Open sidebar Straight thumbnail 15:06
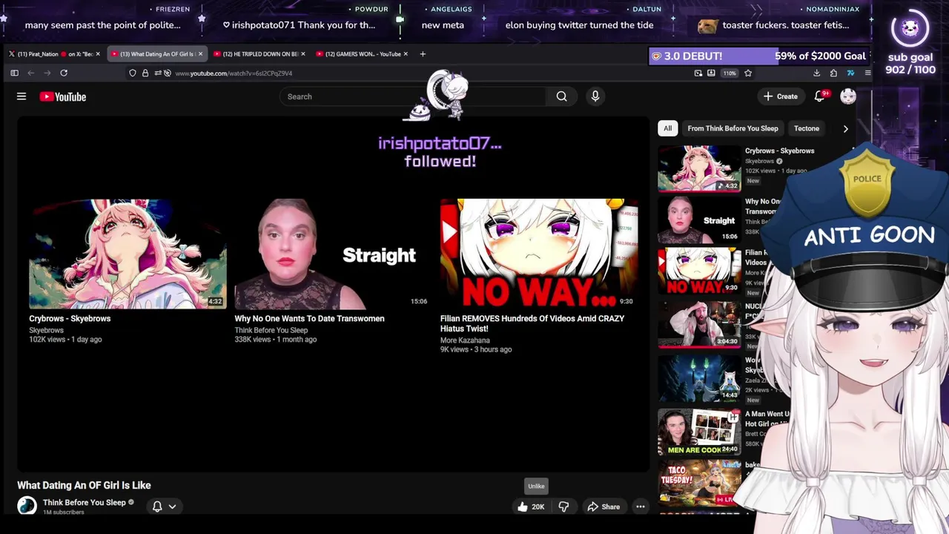 pyautogui.click(x=699, y=220)
